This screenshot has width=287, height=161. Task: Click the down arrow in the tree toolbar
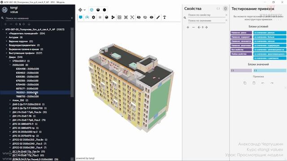coord(29,24)
